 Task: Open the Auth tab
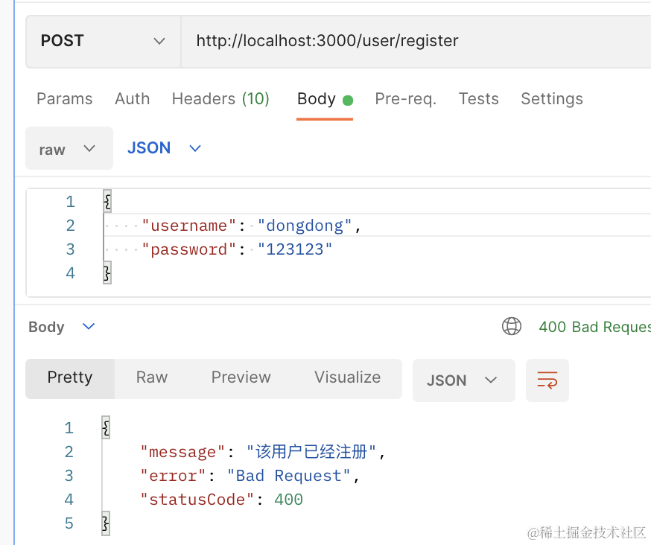tap(132, 99)
